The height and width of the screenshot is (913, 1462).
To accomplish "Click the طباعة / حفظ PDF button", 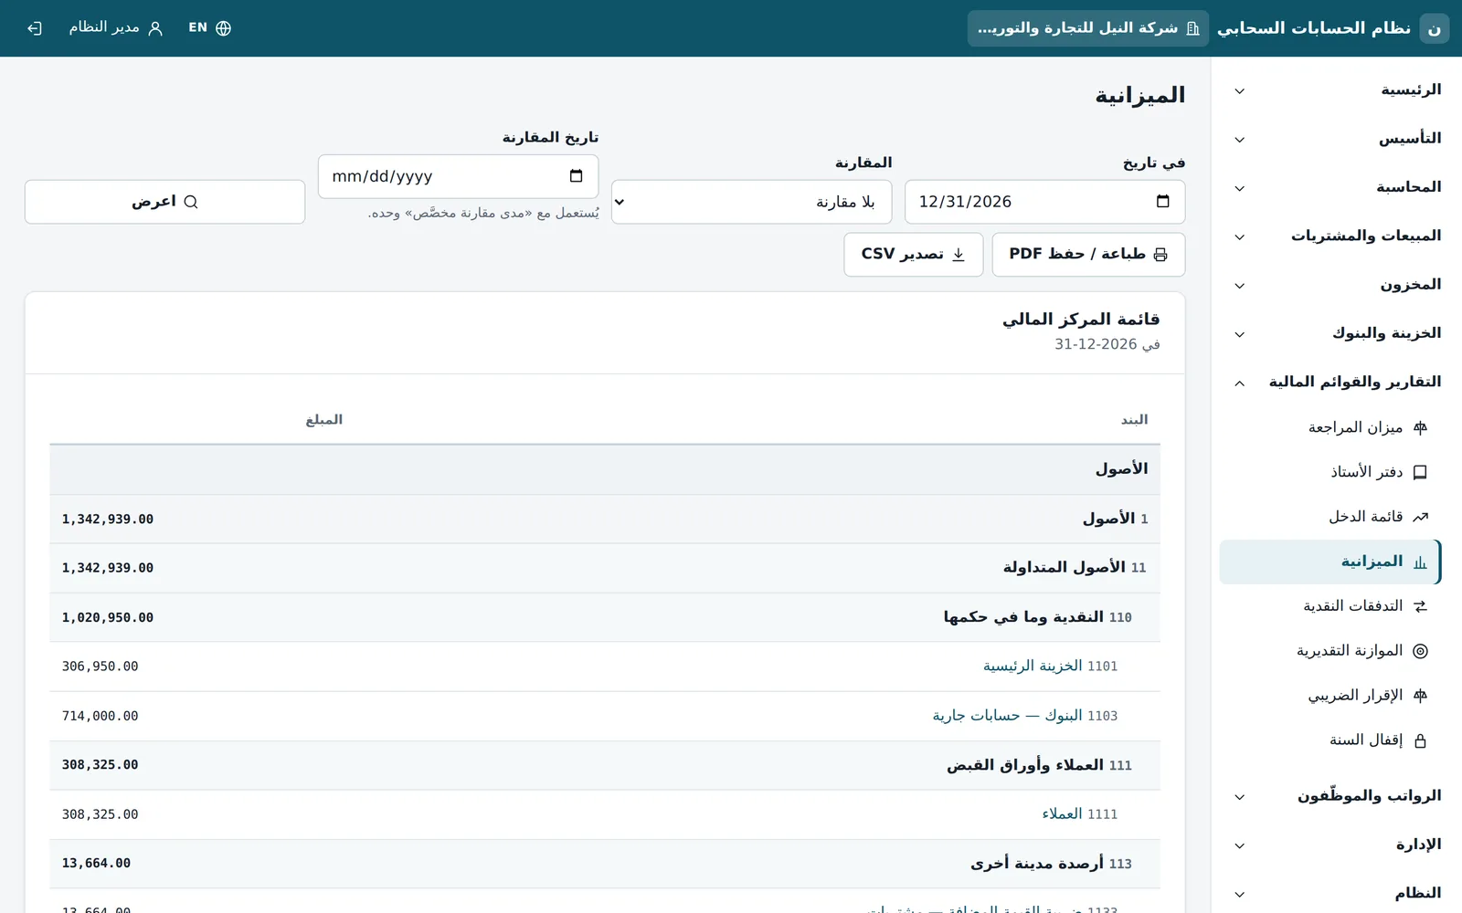I will coord(1088,255).
